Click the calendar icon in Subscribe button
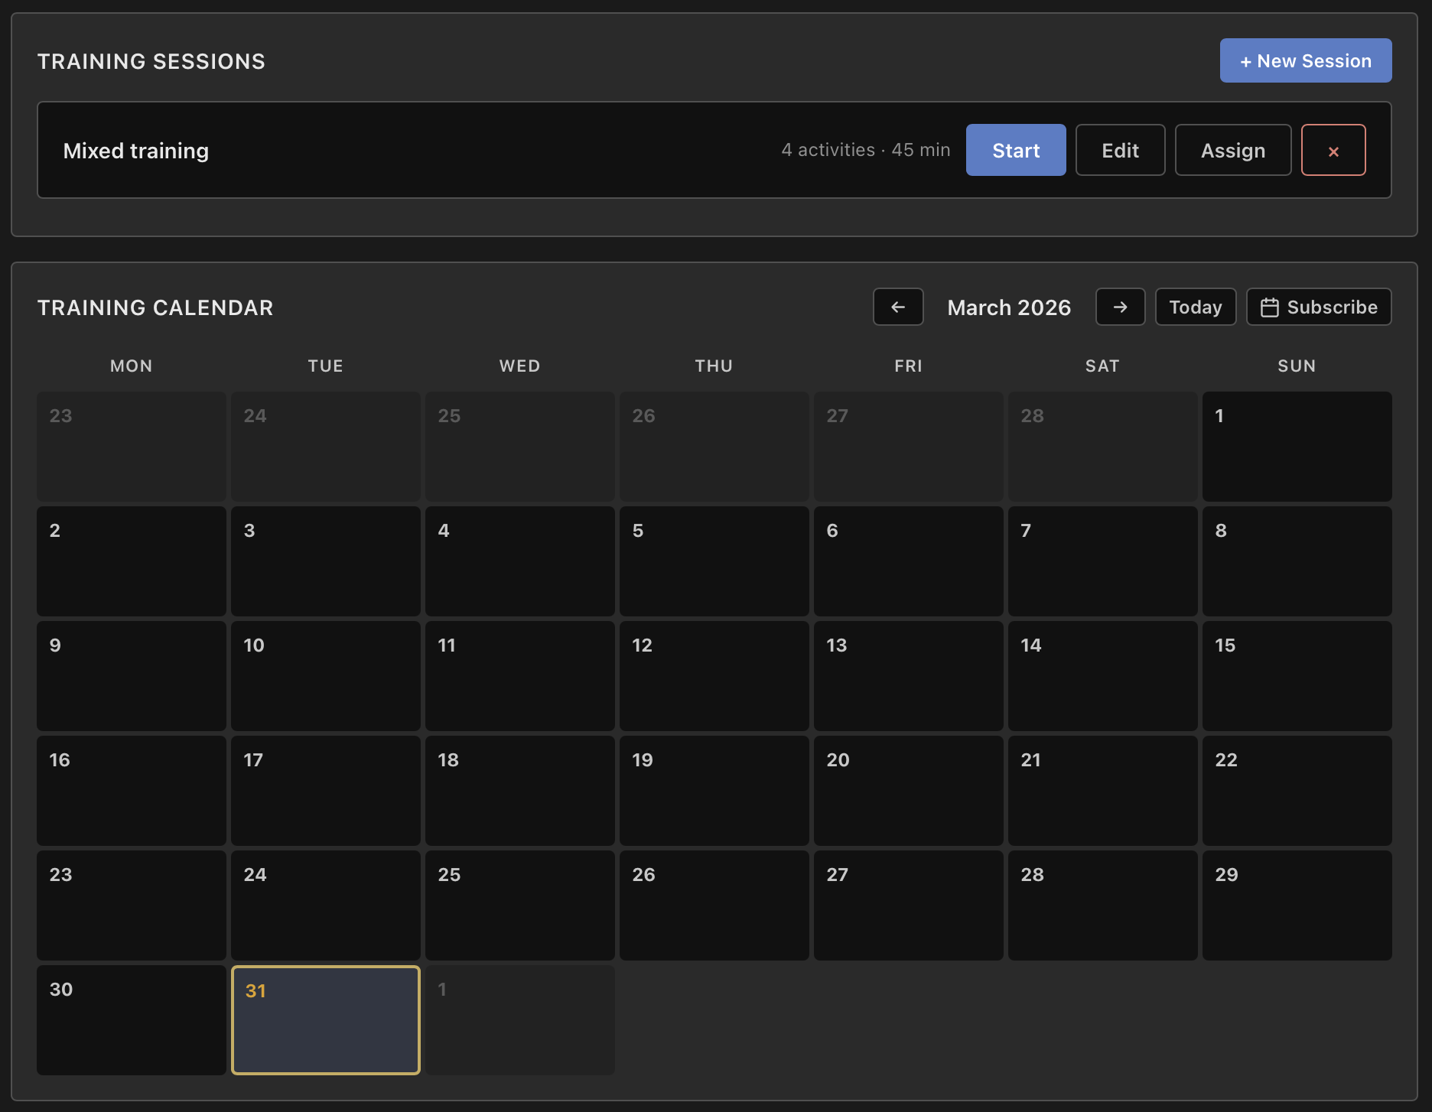 point(1270,307)
